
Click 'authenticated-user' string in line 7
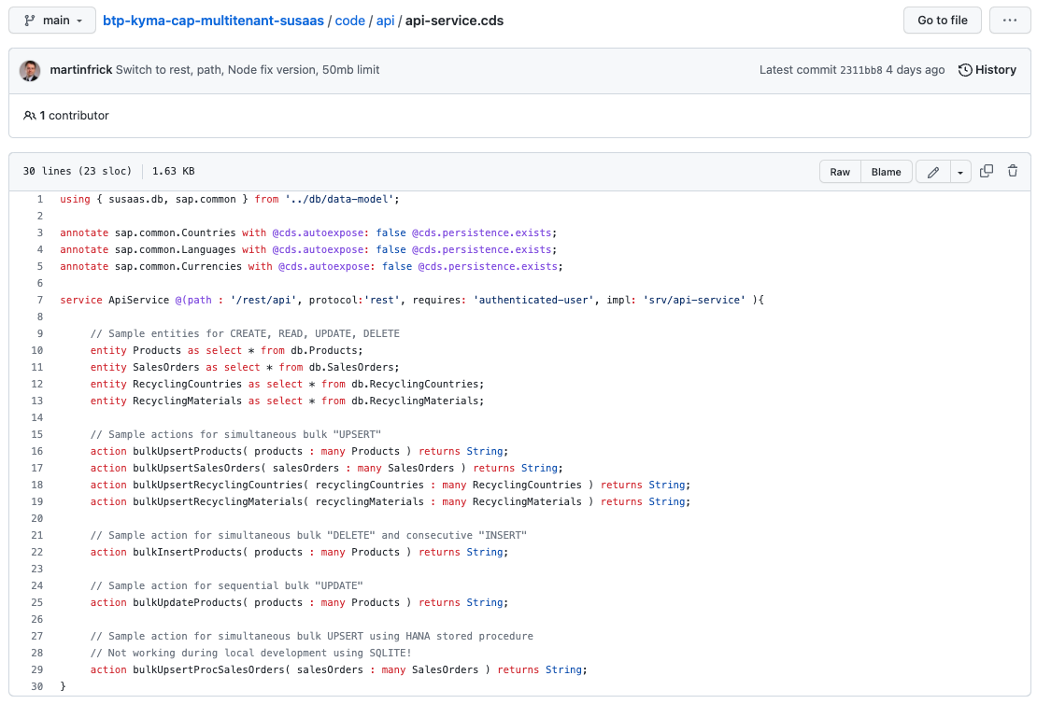[x=533, y=300]
